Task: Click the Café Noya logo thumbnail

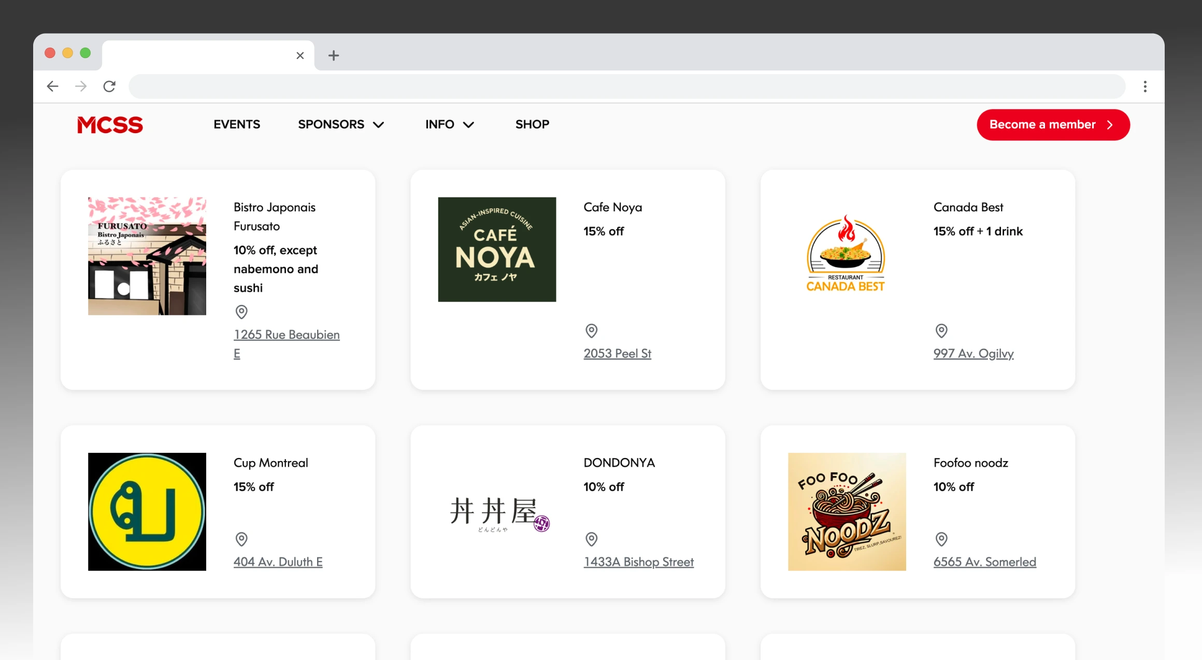Action: (496, 249)
